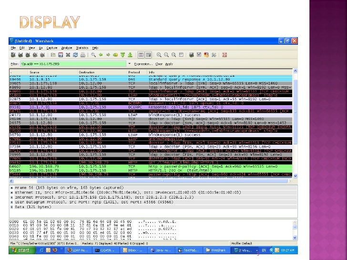Open the View menu
Viewport: 347px width, 260px height.
coord(31,48)
